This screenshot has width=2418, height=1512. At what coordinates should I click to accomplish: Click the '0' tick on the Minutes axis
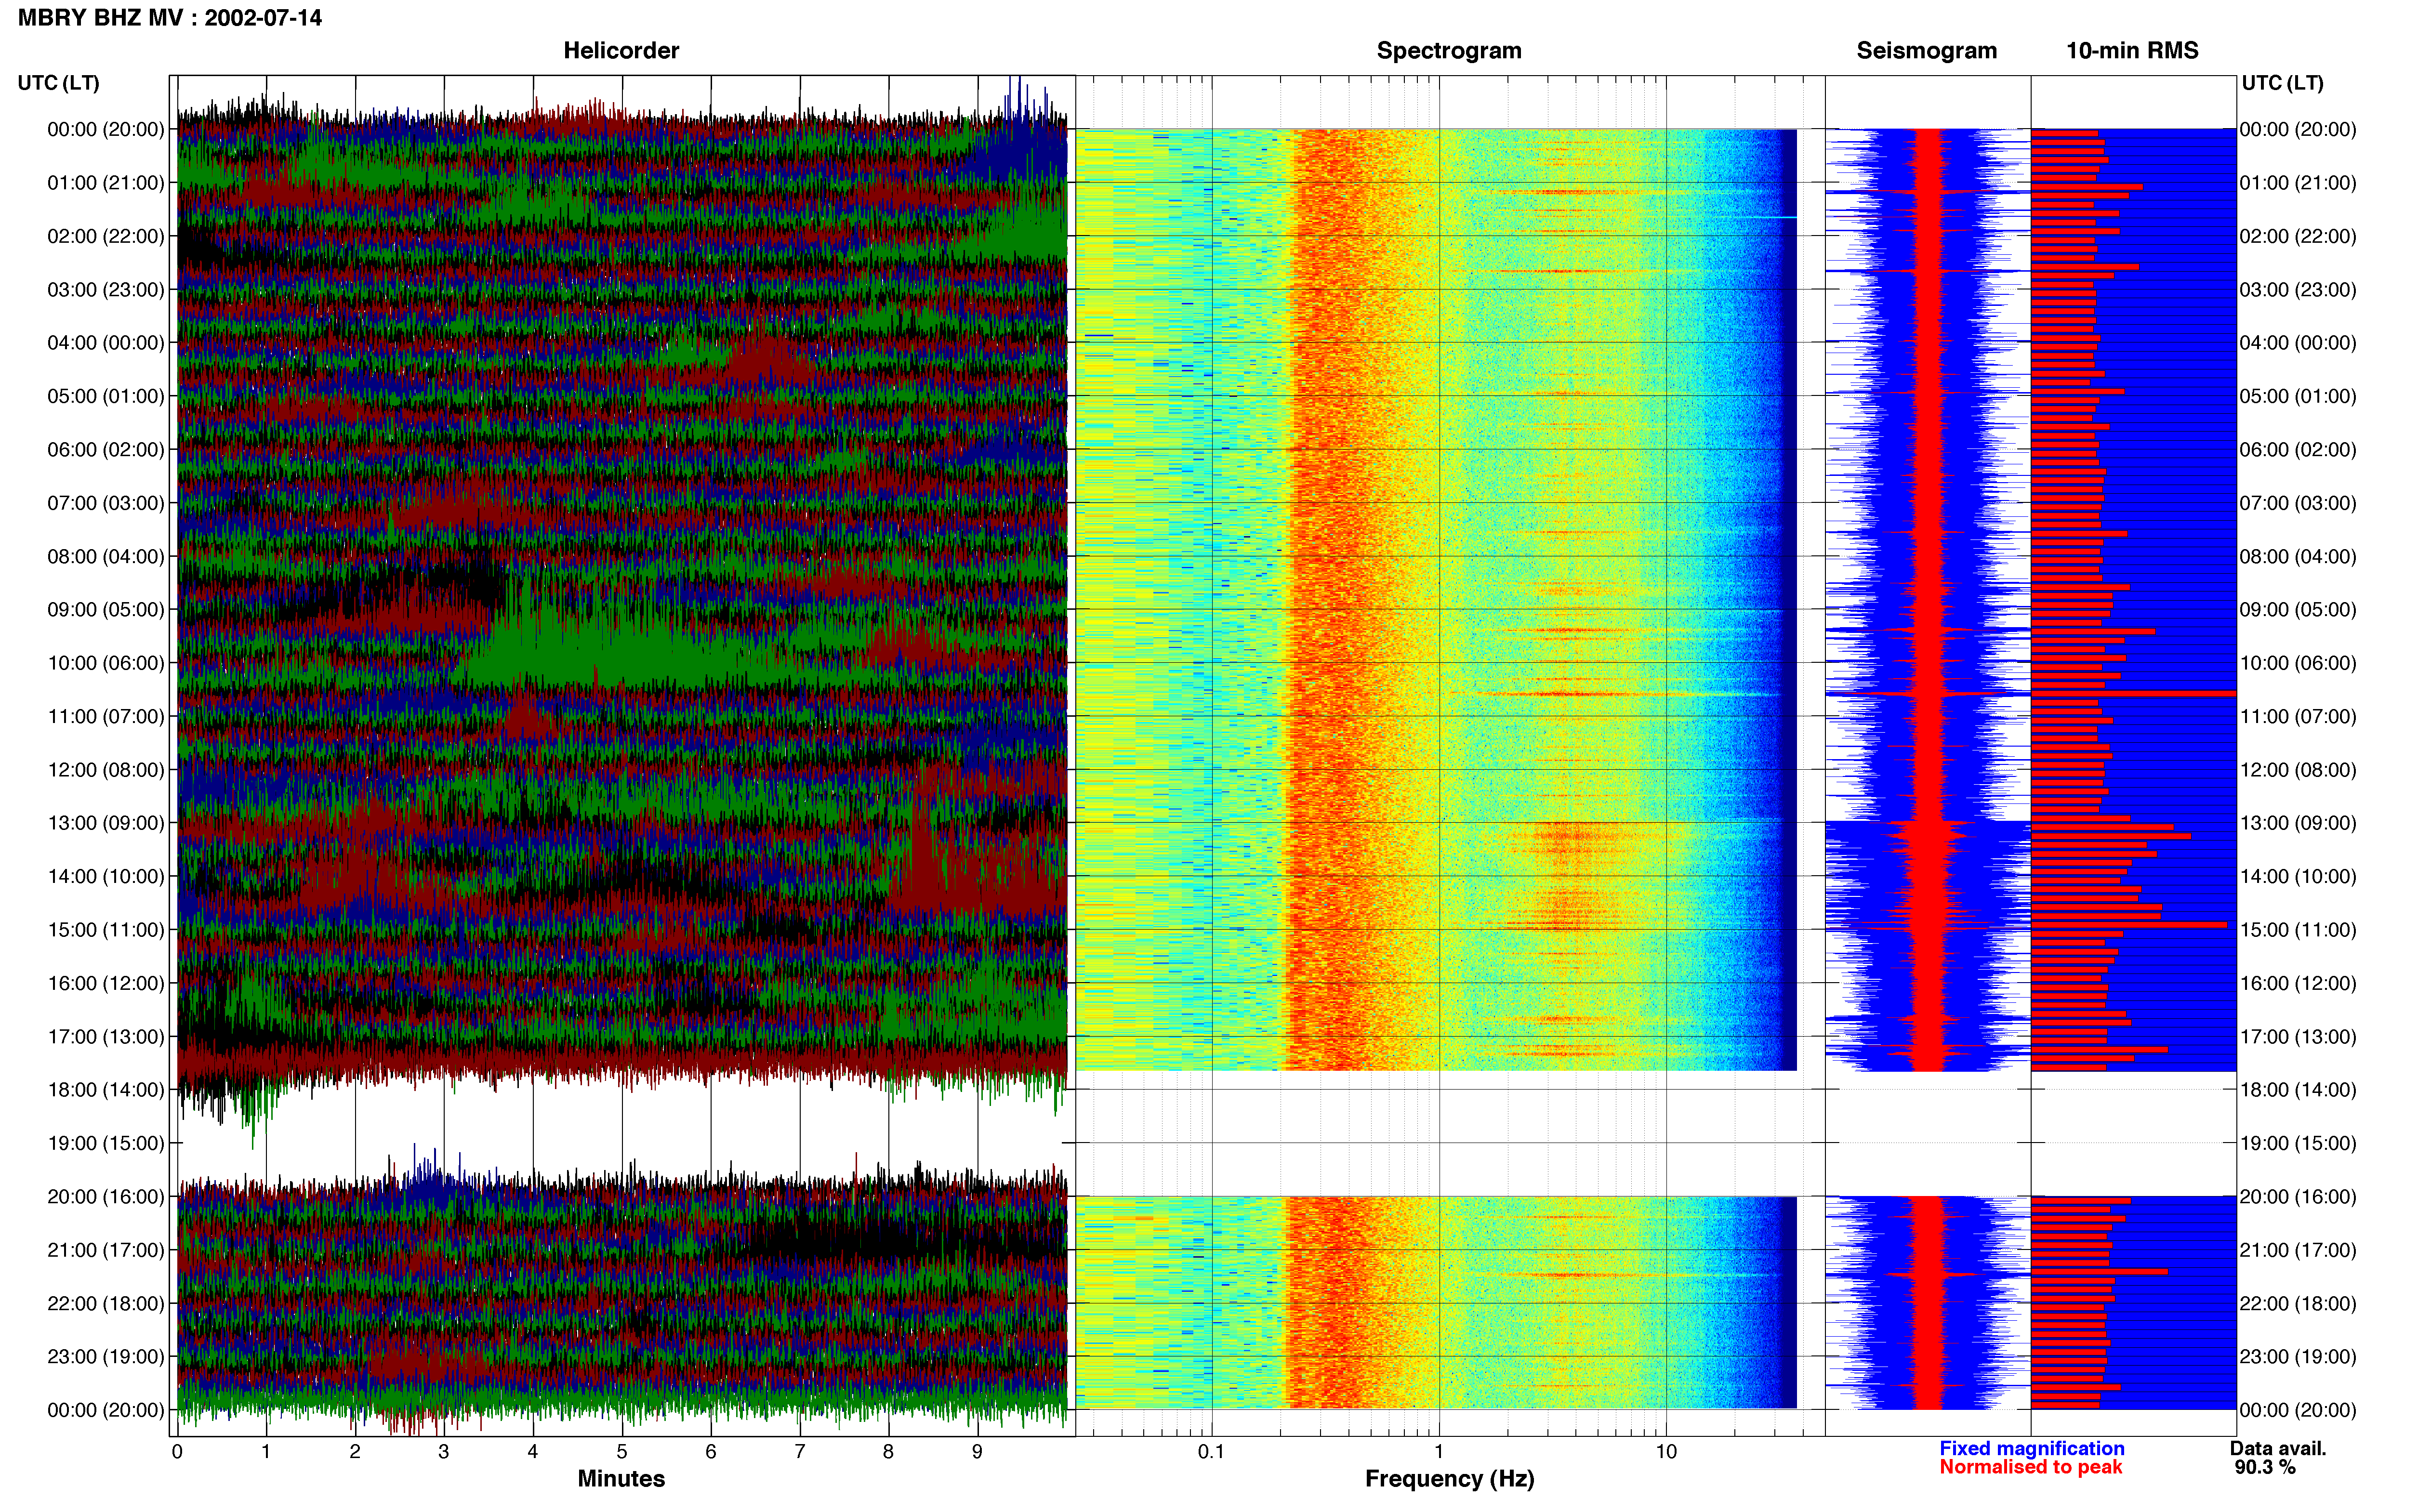click(x=177, y=1452)
